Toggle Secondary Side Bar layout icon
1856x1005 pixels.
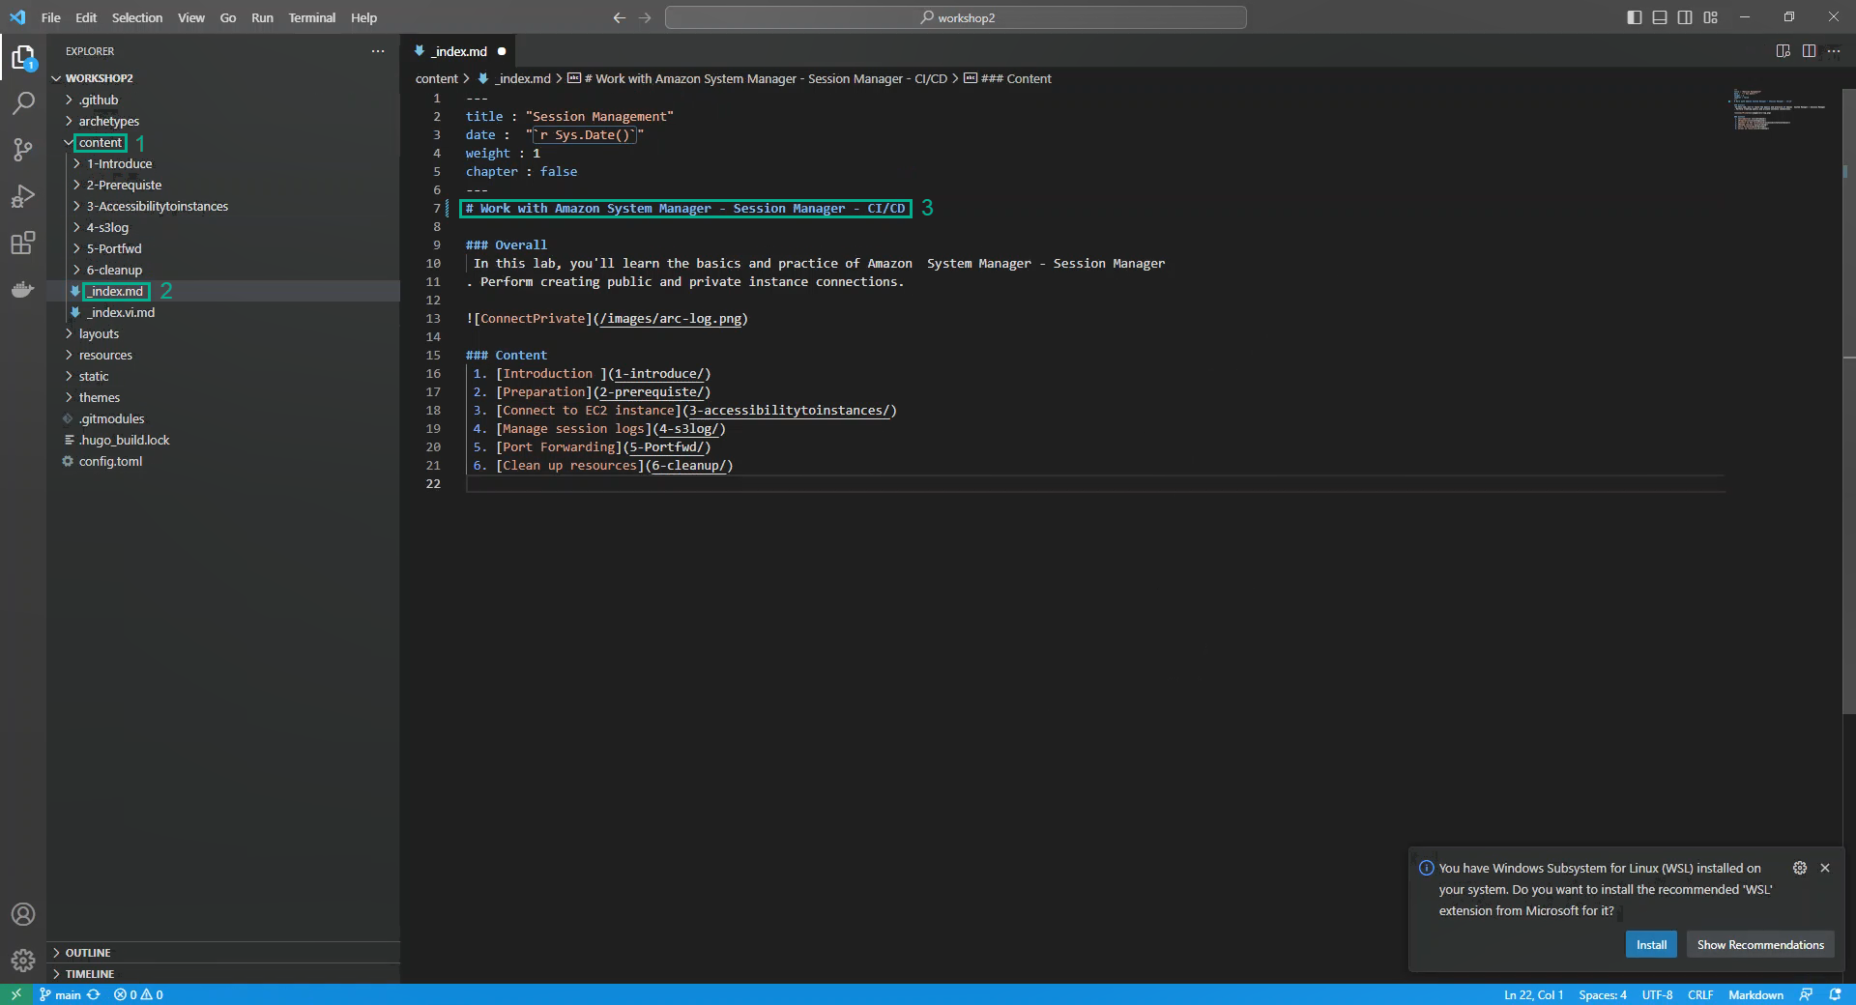pyautogui.click(x=1685, y=17)
